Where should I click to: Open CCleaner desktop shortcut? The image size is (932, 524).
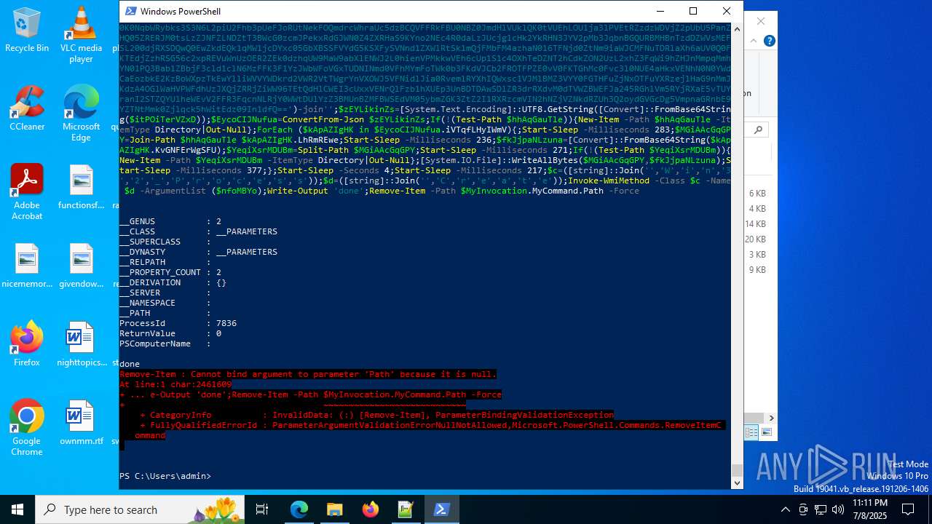[x=27, y=108]
